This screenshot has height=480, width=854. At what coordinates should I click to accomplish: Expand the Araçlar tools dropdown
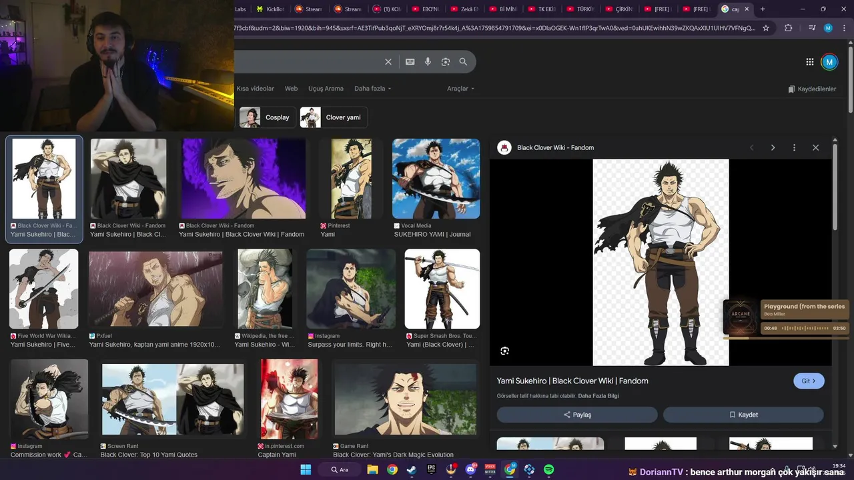pos(460,89)
